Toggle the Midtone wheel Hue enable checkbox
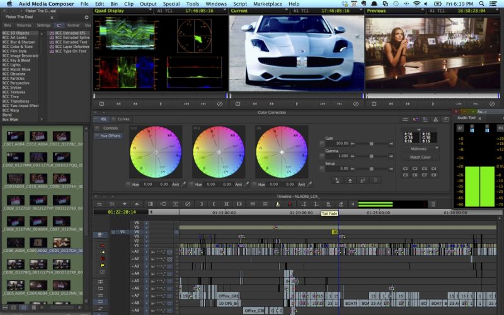The image size is (504, 315). pyautogui.click(x=192, y=184)
